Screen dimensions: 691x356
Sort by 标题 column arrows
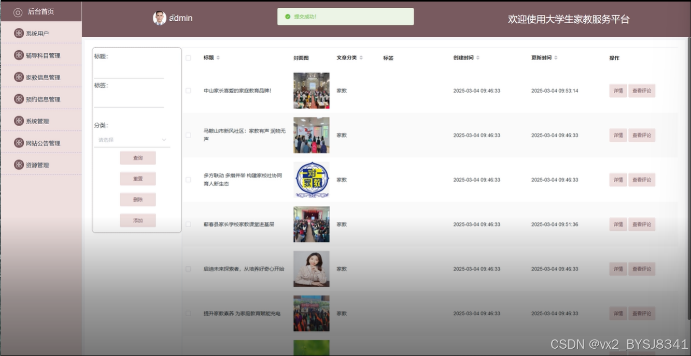(x=218, y=58)
